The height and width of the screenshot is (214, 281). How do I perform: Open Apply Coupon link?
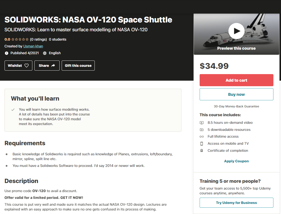point(236,161)
